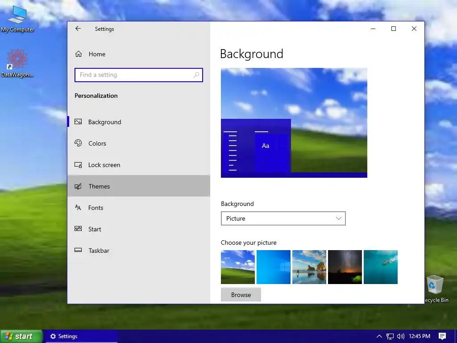
Task: Open the Recycle Bin desktop icon
Action: coord(436,289)
